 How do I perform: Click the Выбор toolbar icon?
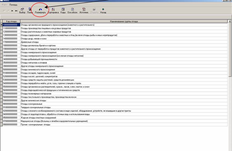coord(22,10)
